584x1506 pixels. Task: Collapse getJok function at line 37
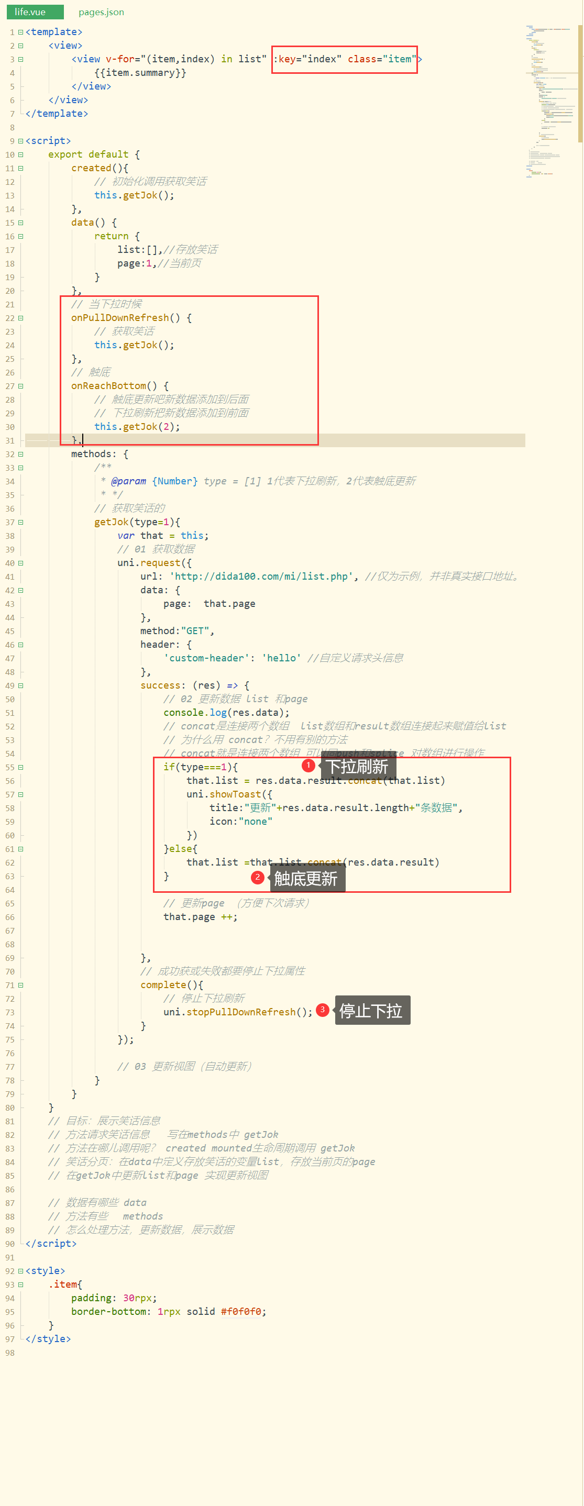pyautogui.click(x=20, y=522)
